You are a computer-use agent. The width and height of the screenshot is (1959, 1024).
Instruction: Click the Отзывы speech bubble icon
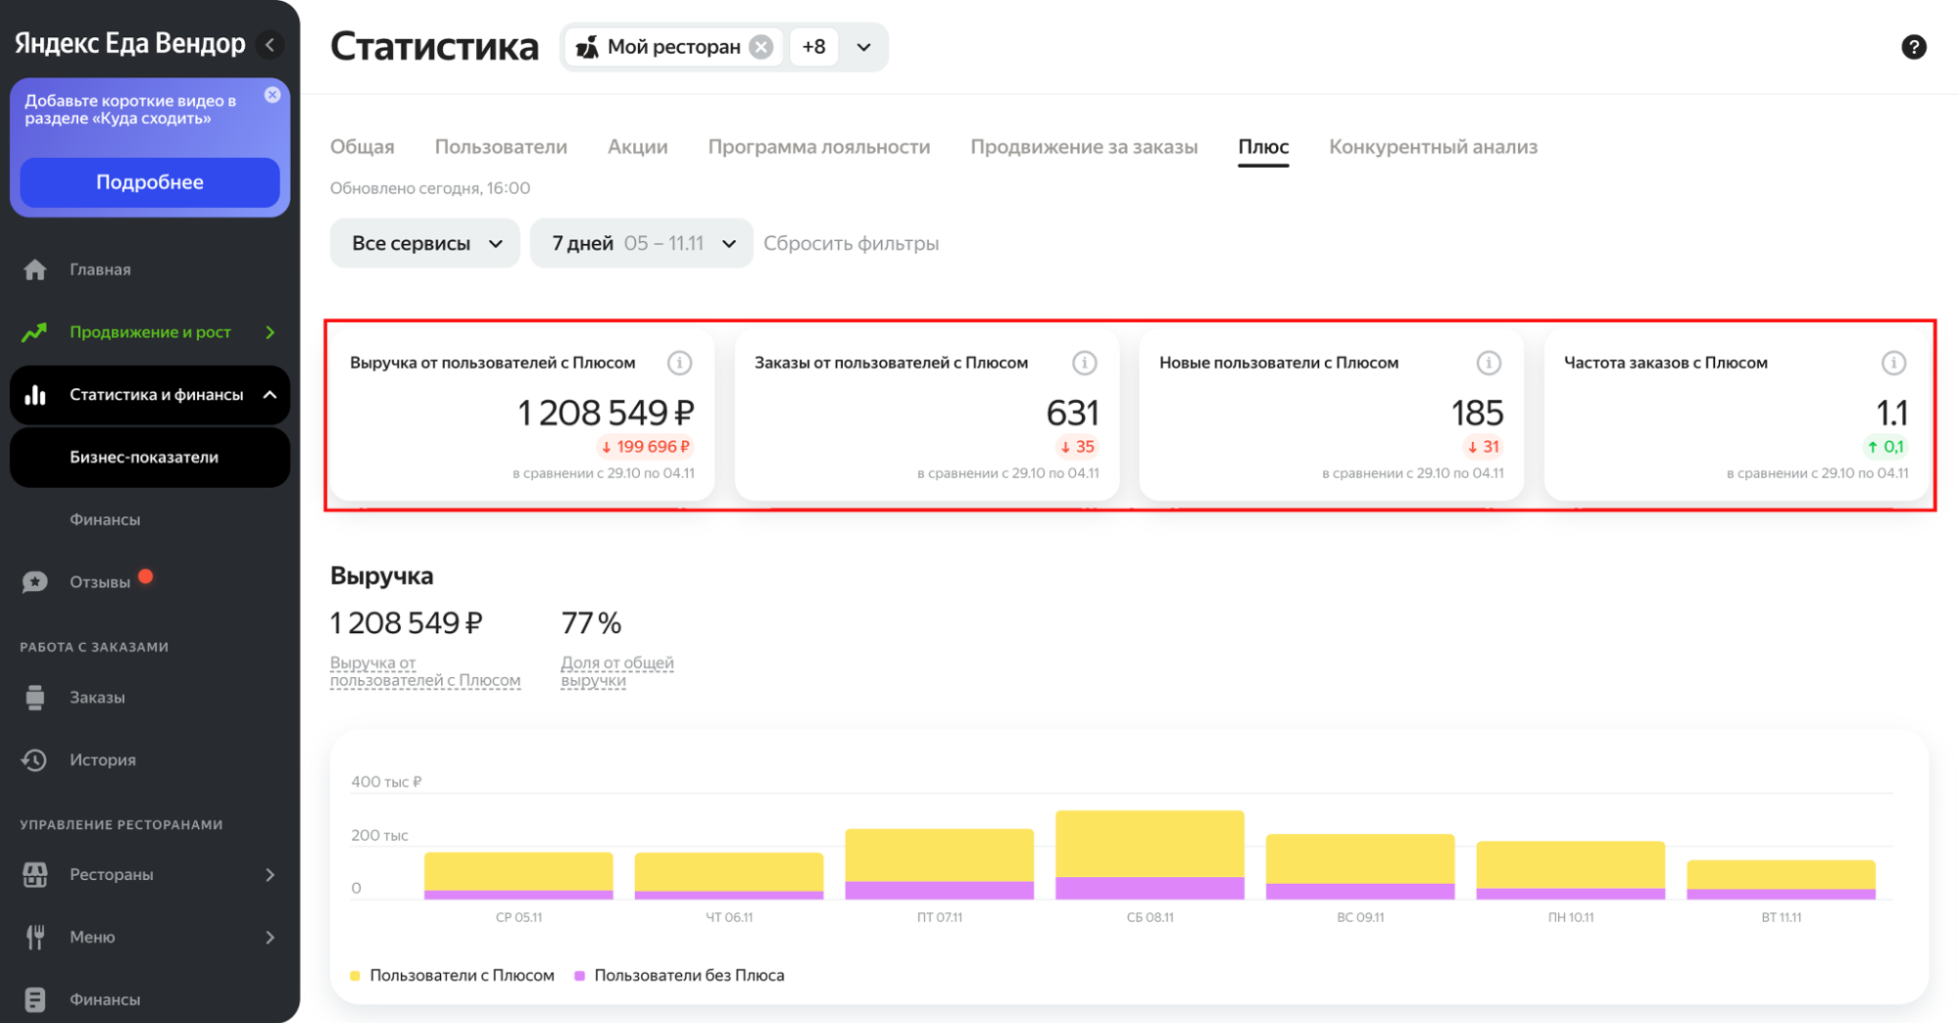tap(35, 582)
